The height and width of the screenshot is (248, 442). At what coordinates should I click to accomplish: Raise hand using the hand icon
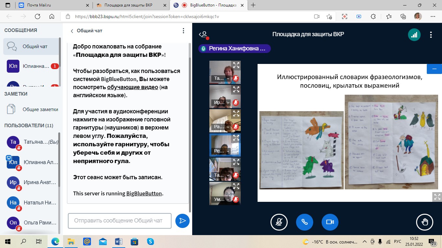pos(424,222)
